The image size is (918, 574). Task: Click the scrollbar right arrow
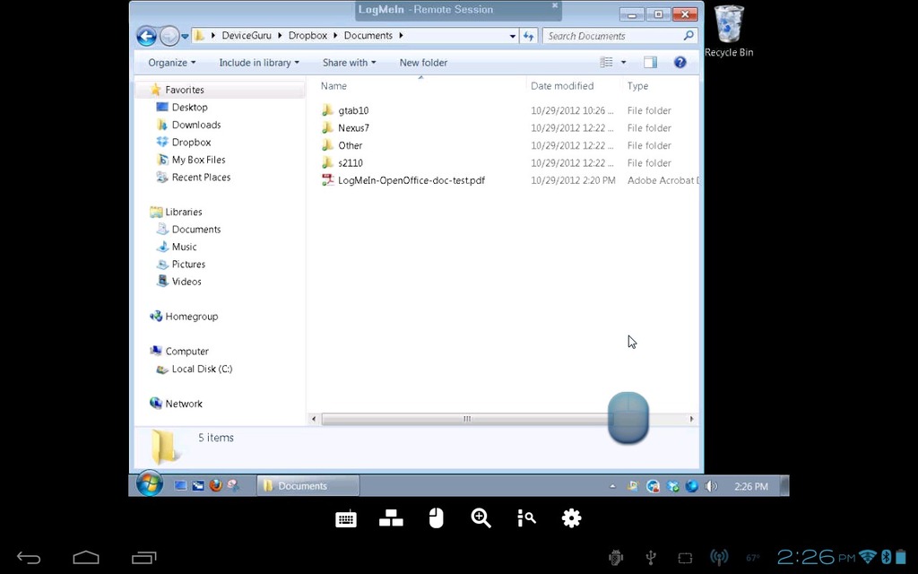coord(691,419)
